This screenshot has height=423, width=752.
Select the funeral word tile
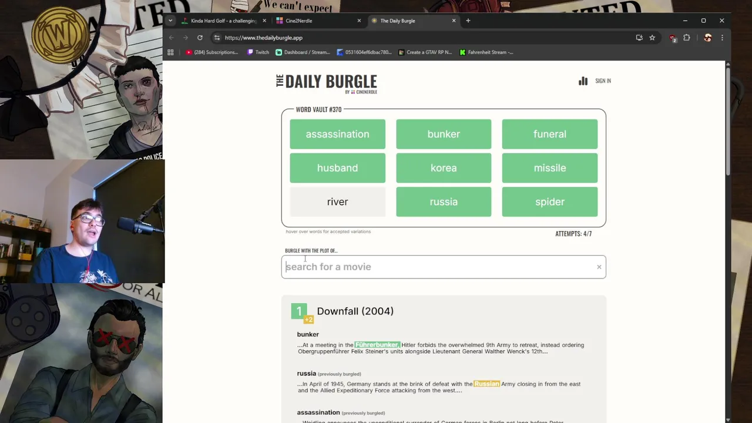[x=550, y=134]
